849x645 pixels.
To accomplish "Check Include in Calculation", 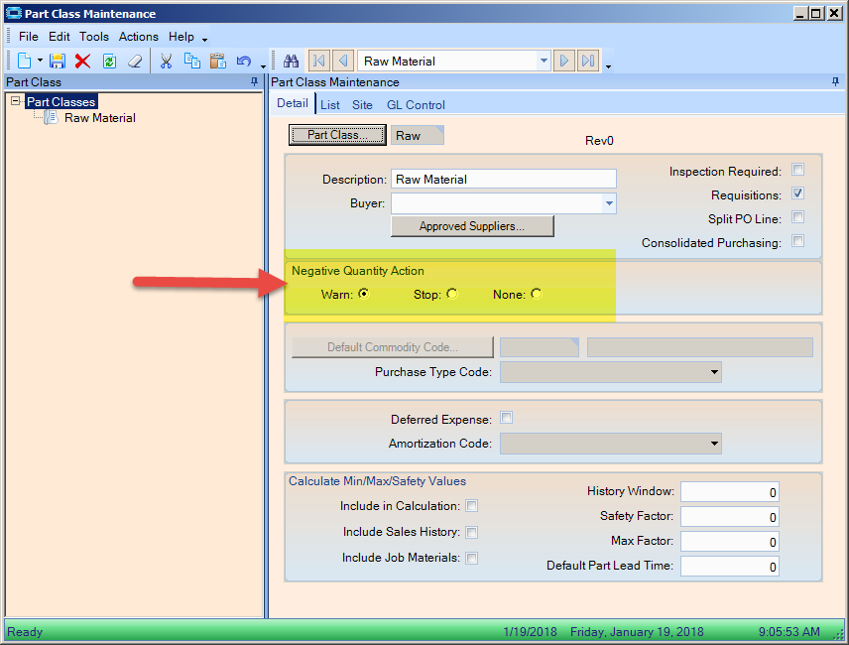I will [472, 506].
